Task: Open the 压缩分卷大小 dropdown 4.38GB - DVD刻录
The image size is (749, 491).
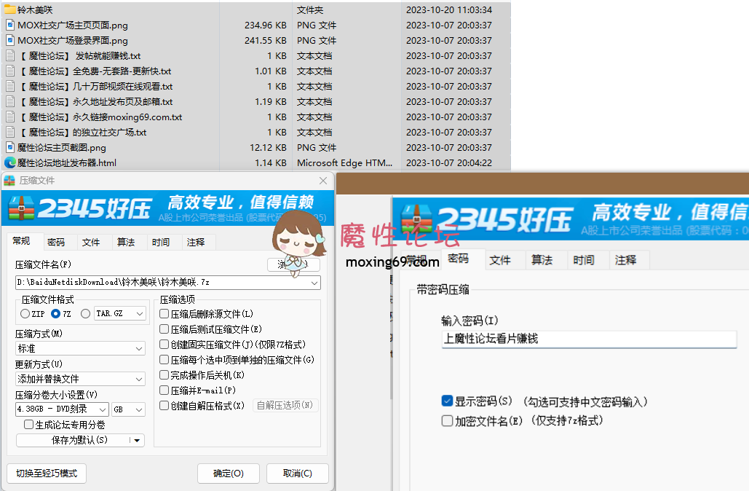Action: point(63,409)
